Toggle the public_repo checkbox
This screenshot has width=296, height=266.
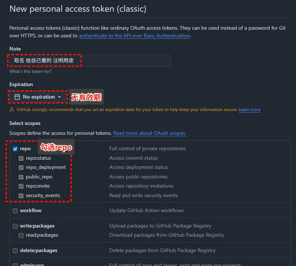click(21, 177)
